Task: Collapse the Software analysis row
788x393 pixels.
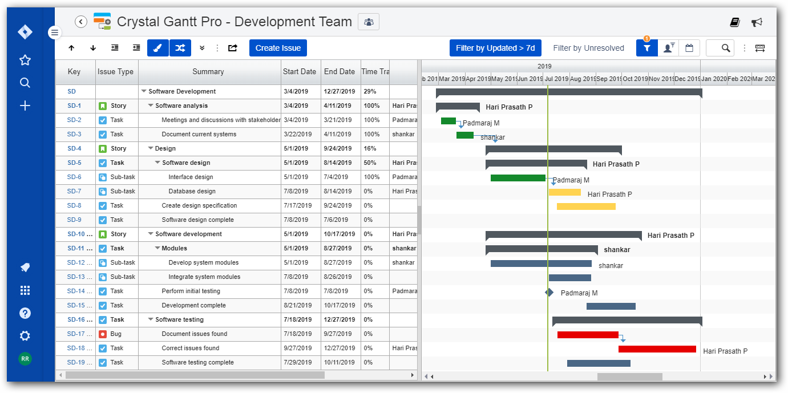Action: pyautogui.click(x=151, y=106)
